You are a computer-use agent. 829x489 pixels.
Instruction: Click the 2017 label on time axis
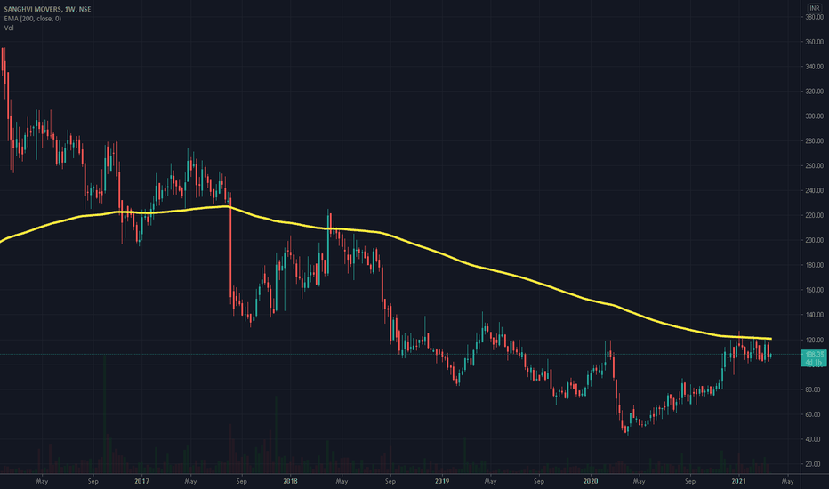tap(141, 481)
